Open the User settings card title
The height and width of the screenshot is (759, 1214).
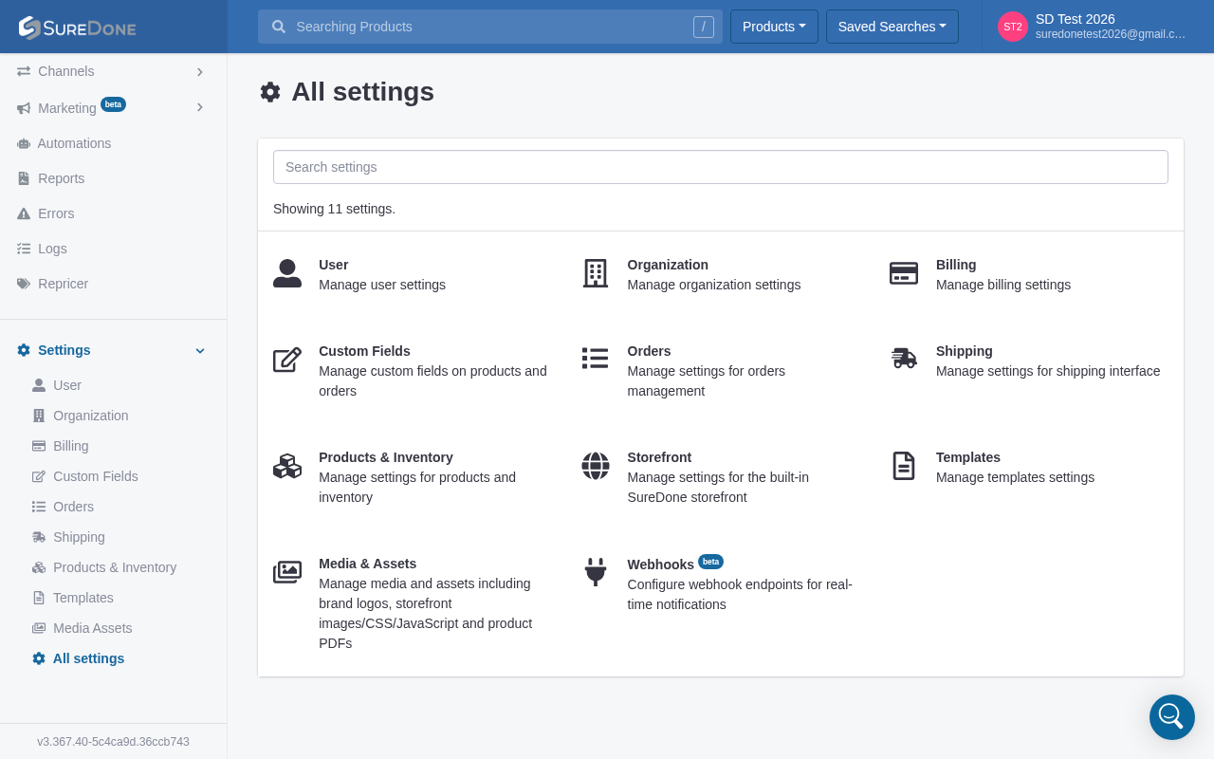(x=334, y=265)
